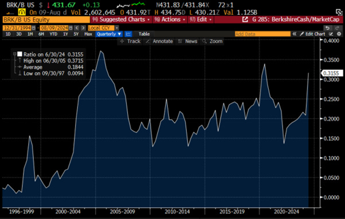Click the Local CCY currency field
This screenshot has width=345, height=219.
[x=101, y=28]
